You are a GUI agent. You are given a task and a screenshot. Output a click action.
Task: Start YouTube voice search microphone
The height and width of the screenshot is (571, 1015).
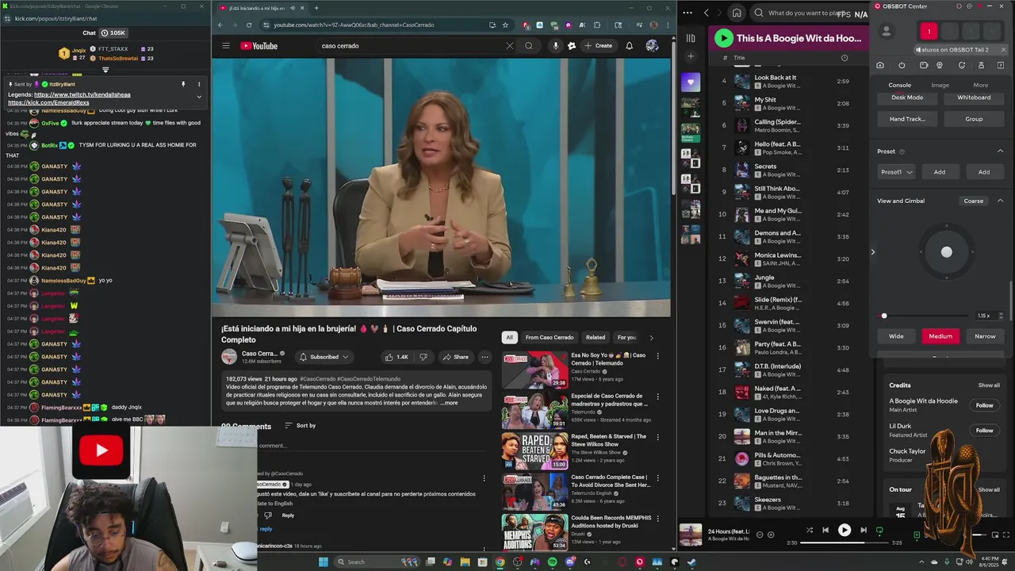(555, 46)
